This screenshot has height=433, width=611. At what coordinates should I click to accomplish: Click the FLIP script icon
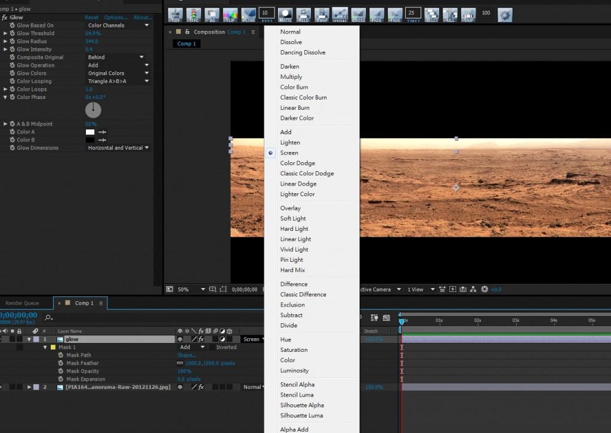[230, 14]
